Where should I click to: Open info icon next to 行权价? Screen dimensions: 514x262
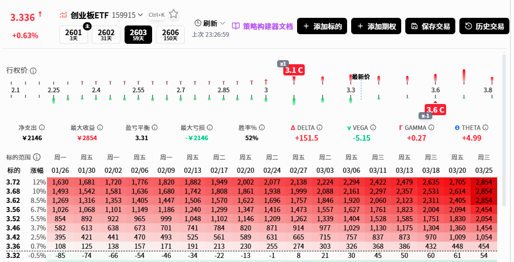pyautogui.click(x=33, y=70)
